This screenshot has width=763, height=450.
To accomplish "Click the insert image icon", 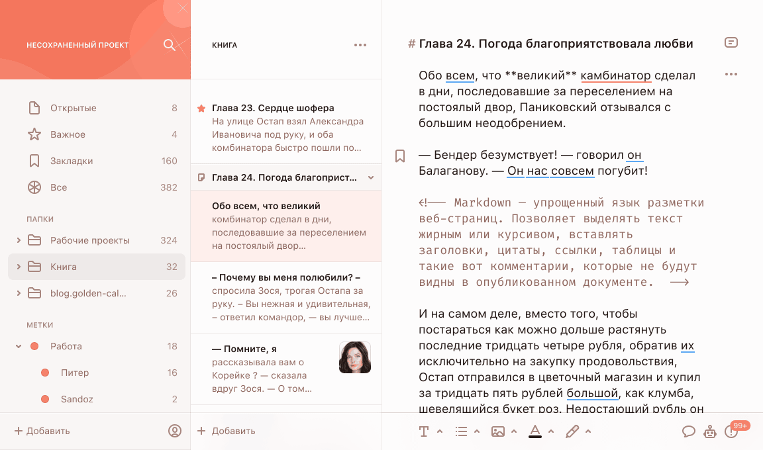I will 498,431.
